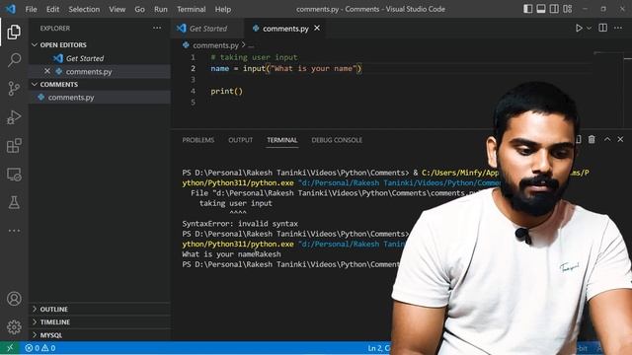
Task: Open the Run and Debug view
Action: pyautogui.click(x=14, y=117)
